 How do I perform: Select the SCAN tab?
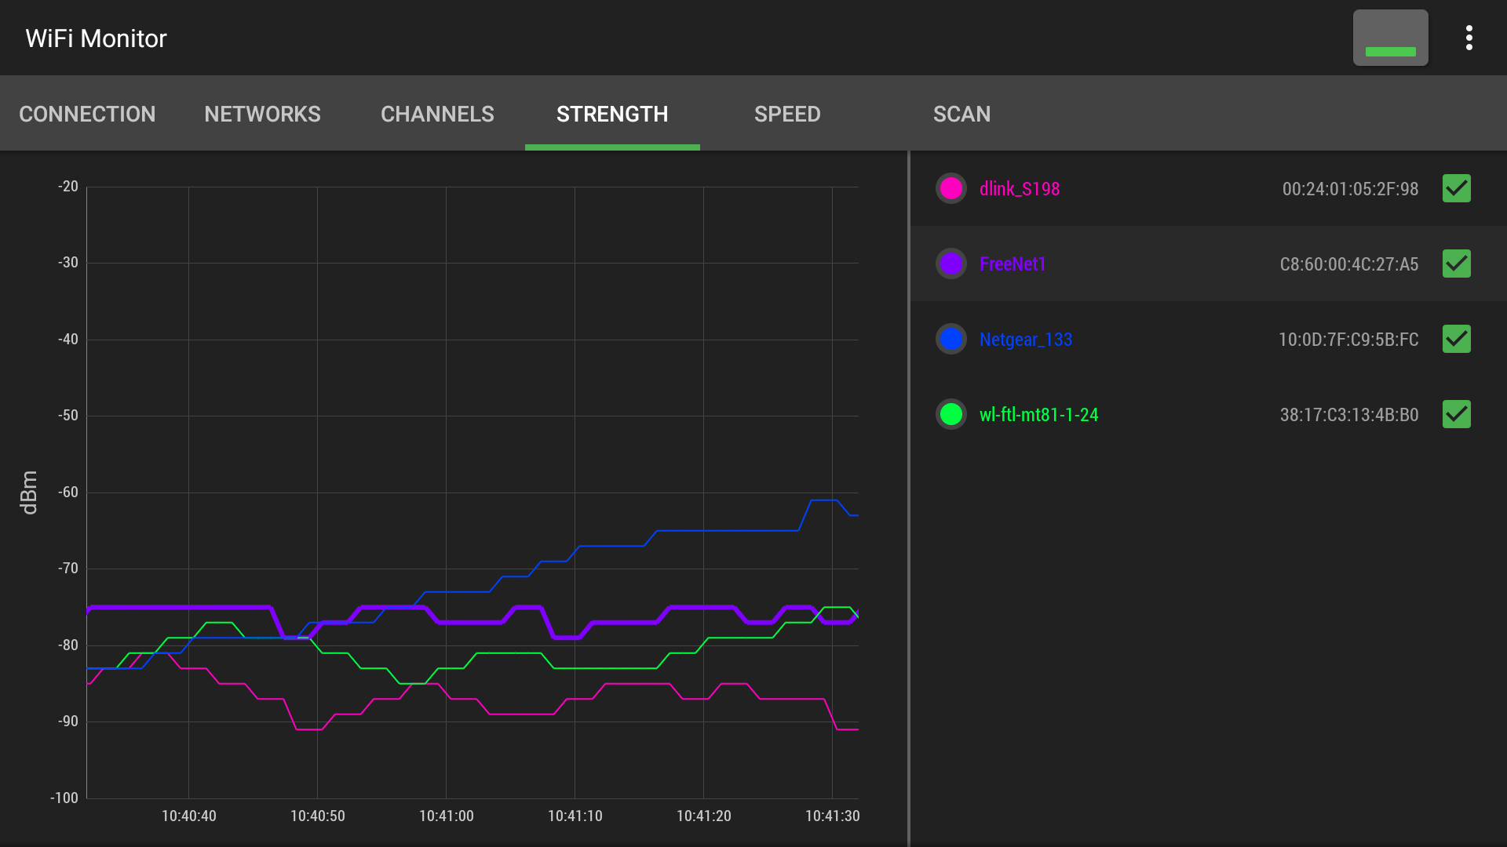(962, 114)
